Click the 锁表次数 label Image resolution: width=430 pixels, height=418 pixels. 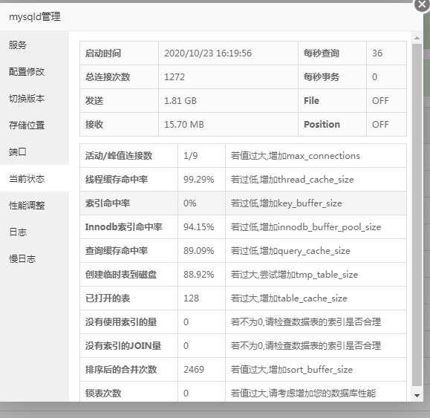point(103,393)
